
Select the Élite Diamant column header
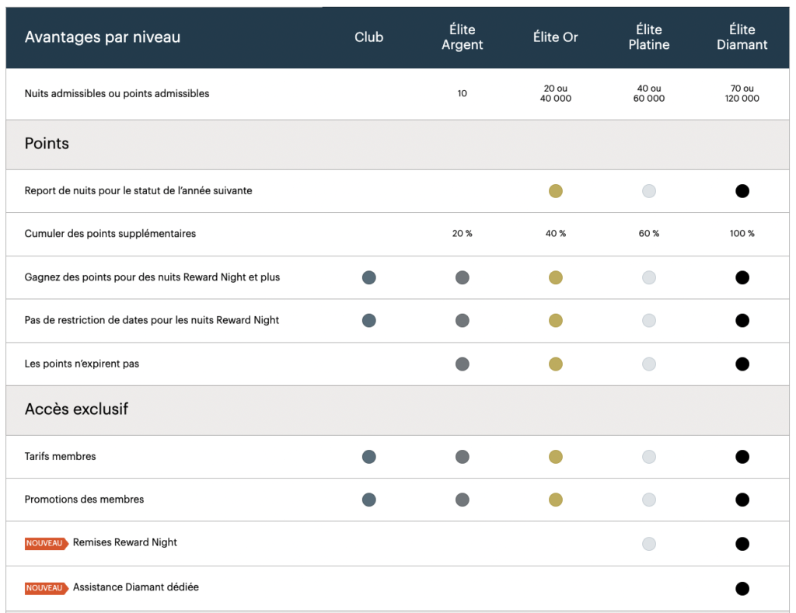pyautogui.click(x=742, y=37)
